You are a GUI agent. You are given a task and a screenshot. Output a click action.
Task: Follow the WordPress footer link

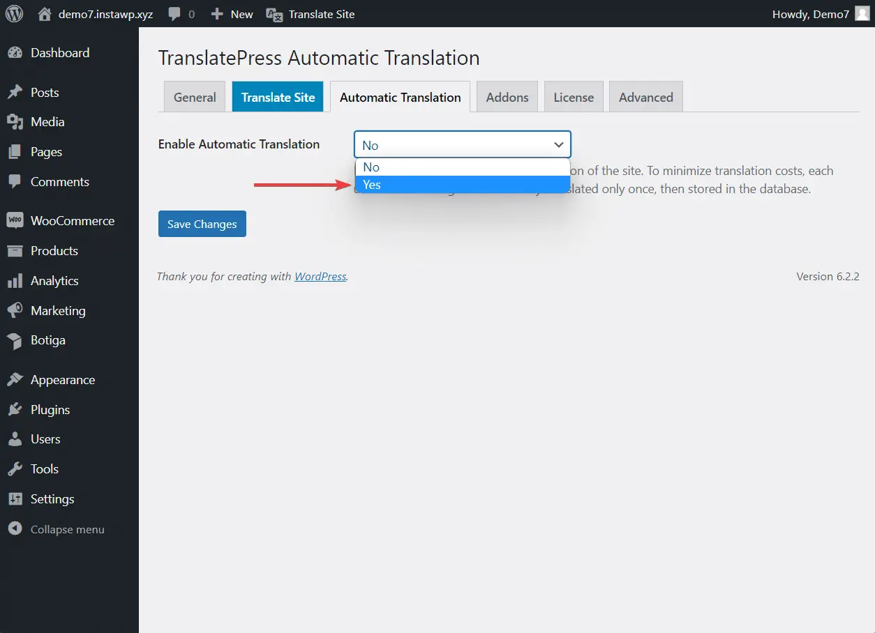320,276
